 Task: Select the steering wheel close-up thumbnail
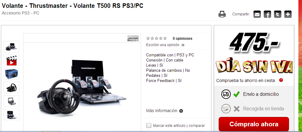pos(11,87)
